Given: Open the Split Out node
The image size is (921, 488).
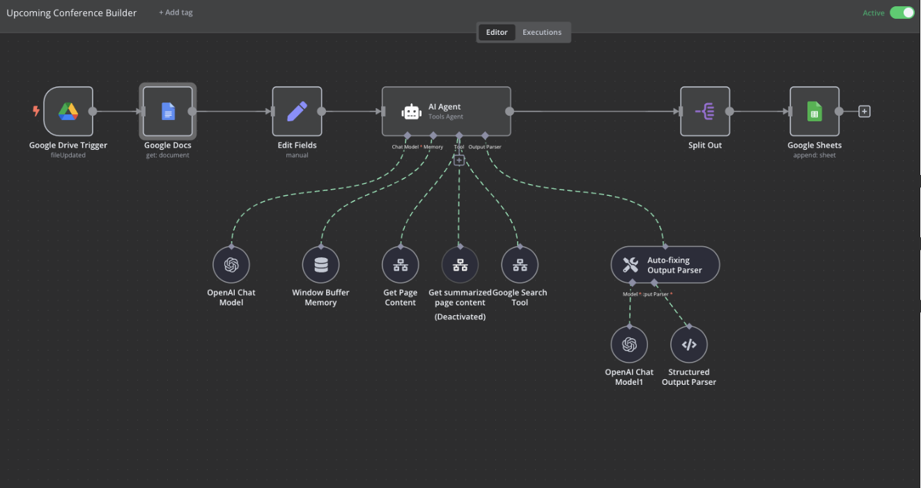Looking at the screenshot, I should click(x=705, y=111).
